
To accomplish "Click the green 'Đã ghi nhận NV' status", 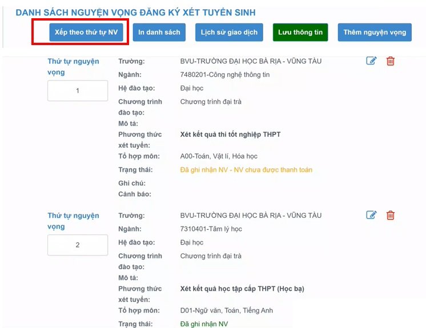I will point(205,324).
